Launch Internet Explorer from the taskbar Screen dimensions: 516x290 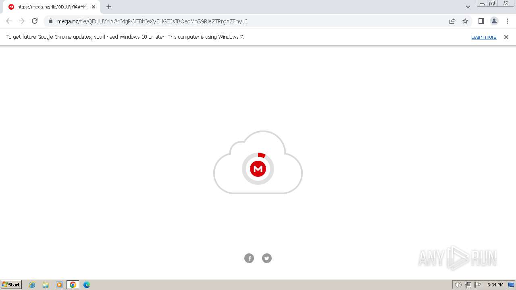point(32,285)
